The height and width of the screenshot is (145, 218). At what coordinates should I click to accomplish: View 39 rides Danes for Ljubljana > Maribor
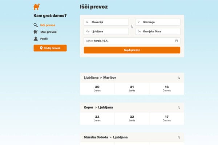(x=97, y=88)
